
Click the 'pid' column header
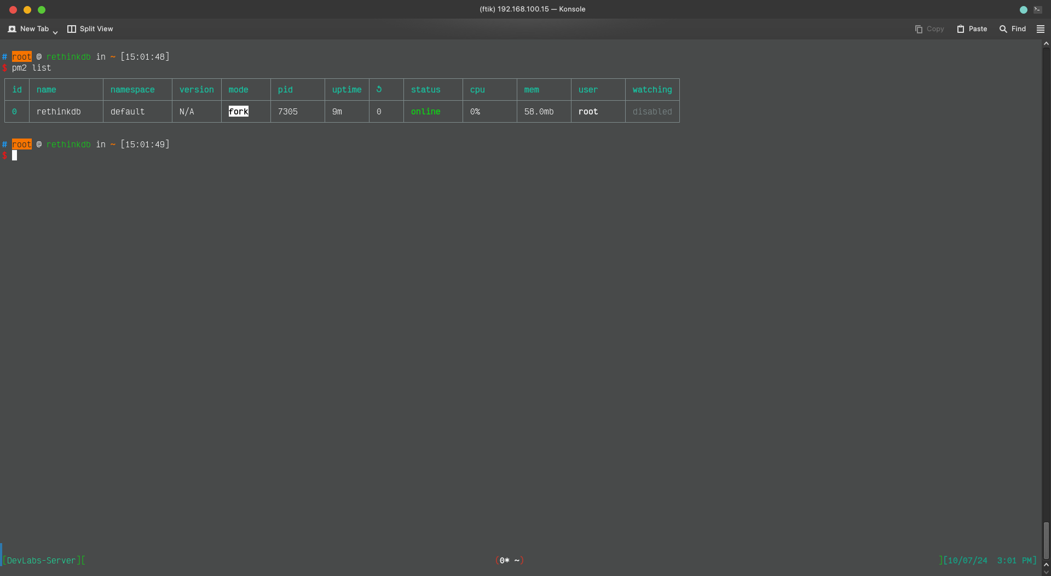coord(285,90)
